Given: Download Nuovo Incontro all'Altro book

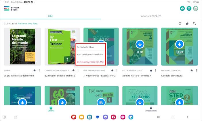Looking at the screenshot, I should [x=140, y=102].
